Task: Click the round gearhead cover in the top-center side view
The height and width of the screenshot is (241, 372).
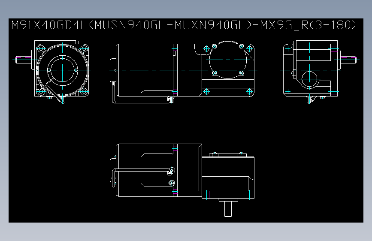Action: tap(228, 60)
